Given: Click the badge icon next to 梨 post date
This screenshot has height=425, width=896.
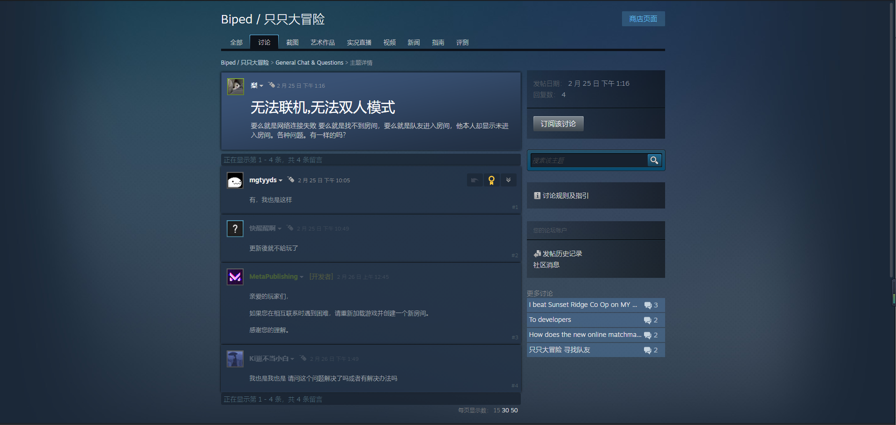Looking at the screenshot, I should point(272,85).
